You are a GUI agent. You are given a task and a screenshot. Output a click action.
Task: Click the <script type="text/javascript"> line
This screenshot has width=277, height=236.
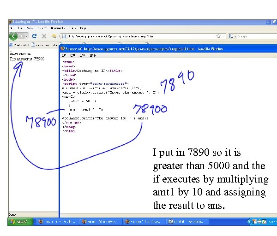[95, 83]
